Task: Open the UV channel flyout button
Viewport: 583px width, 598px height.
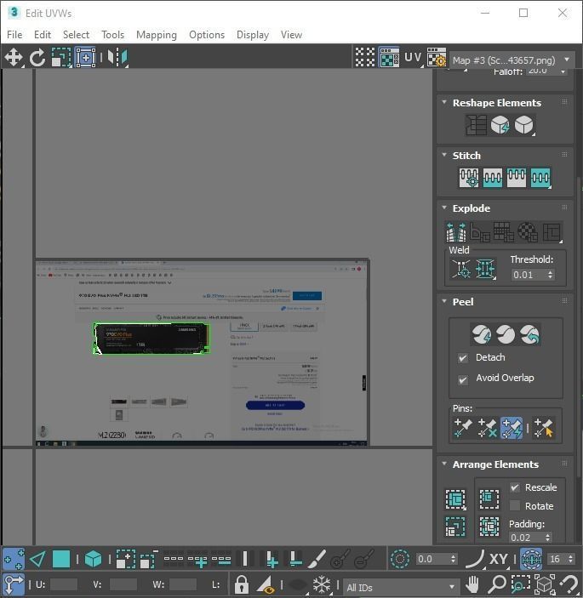Action: pos(414,57)
